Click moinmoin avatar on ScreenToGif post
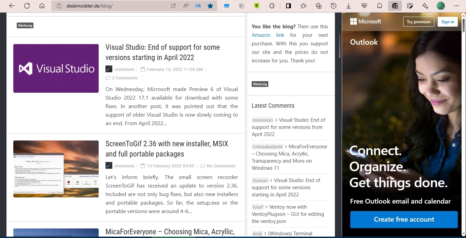Image resolution: width=466 pixels, height=238 pixels. click(109, 165)
